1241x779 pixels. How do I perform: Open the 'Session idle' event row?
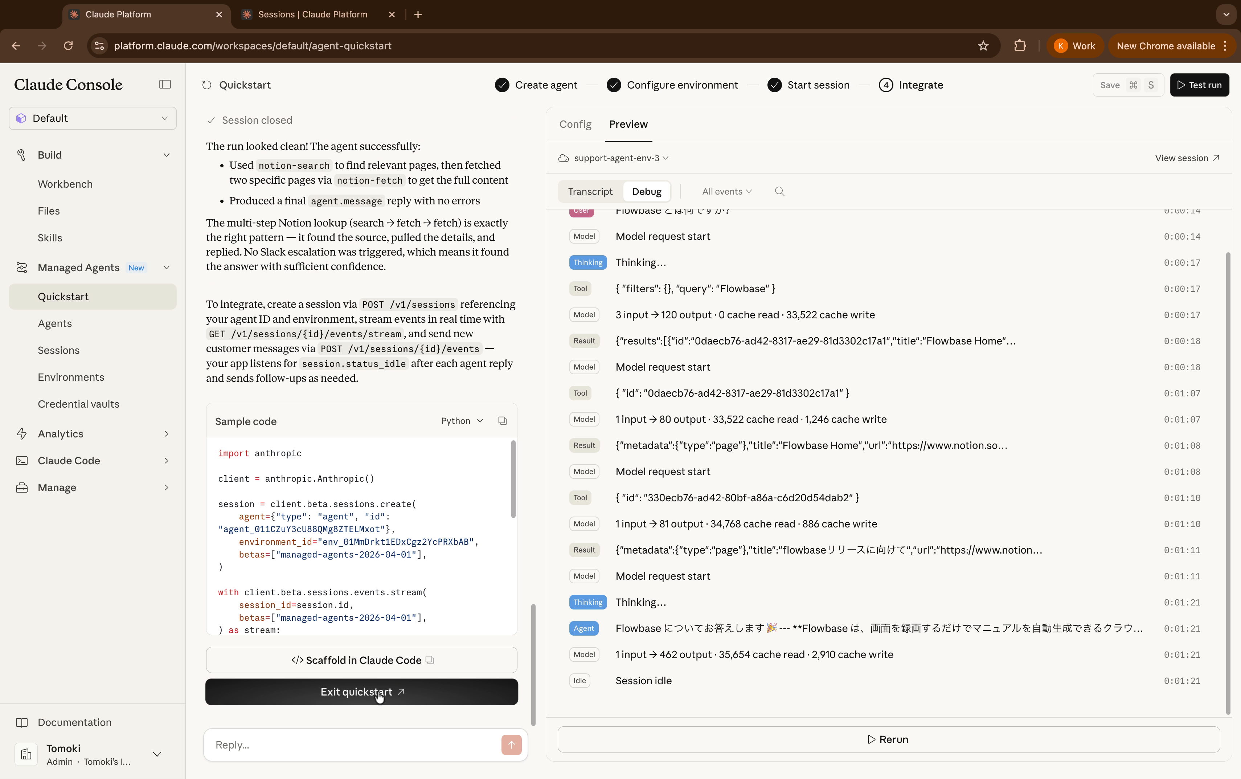pyautogui.click(x=888, y=681)
